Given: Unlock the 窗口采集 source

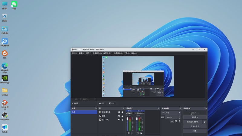Looking at the screenshot, I should tap(123, 120).
